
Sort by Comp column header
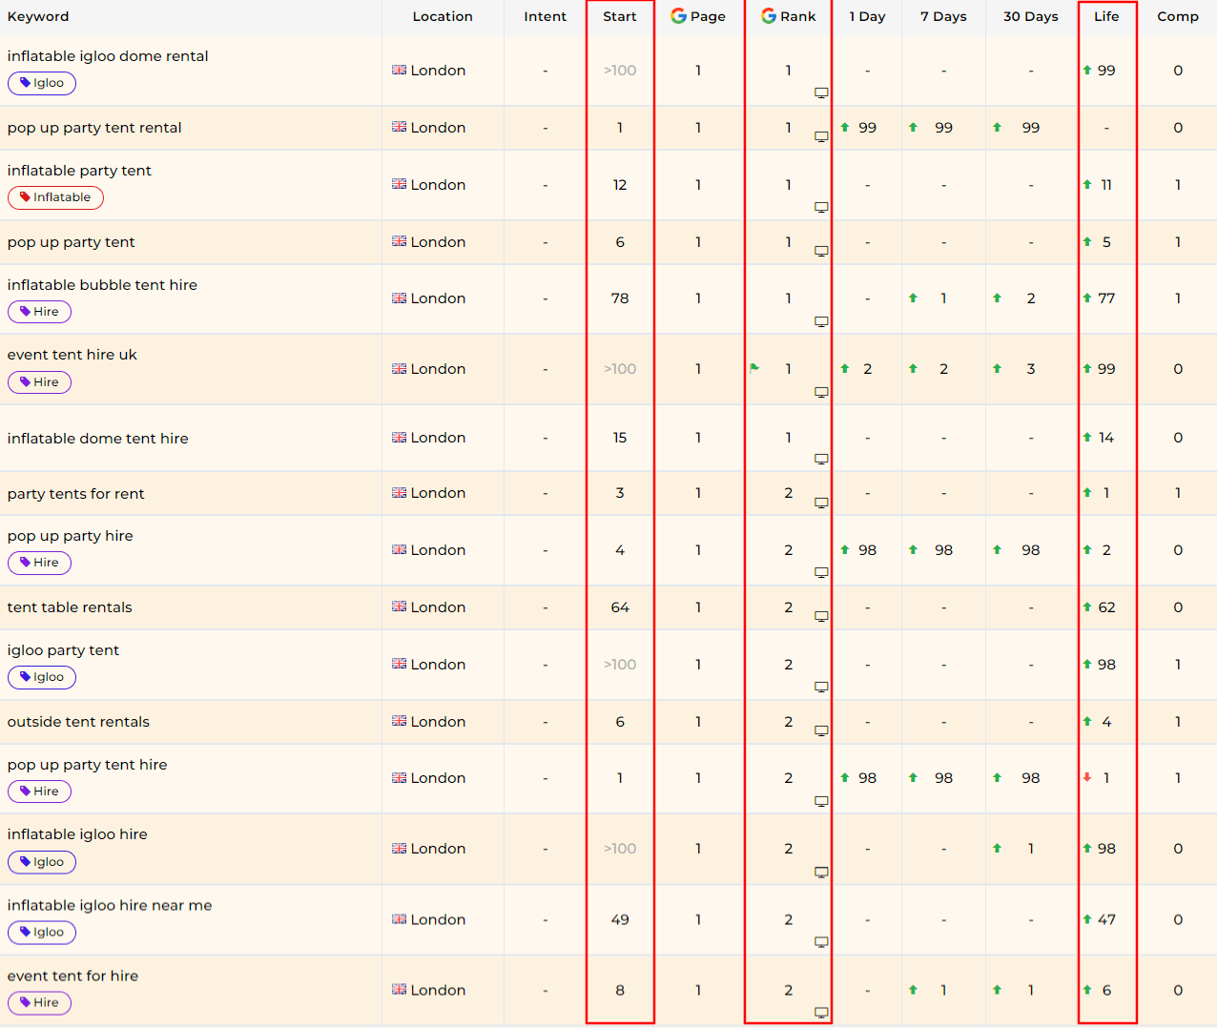click(x=1177, y=16)
